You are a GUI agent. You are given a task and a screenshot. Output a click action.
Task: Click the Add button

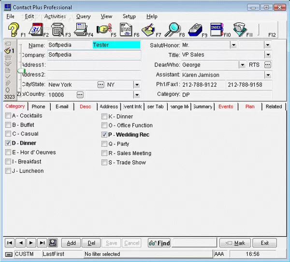click(71, 243)
